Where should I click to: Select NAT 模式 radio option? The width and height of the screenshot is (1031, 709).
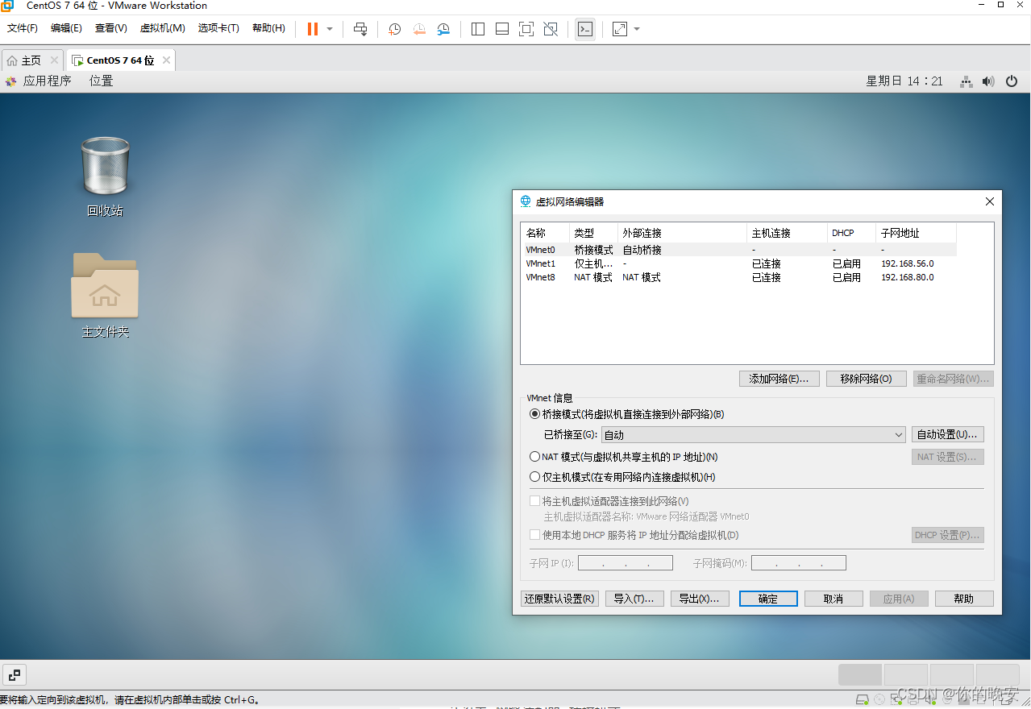534,457
